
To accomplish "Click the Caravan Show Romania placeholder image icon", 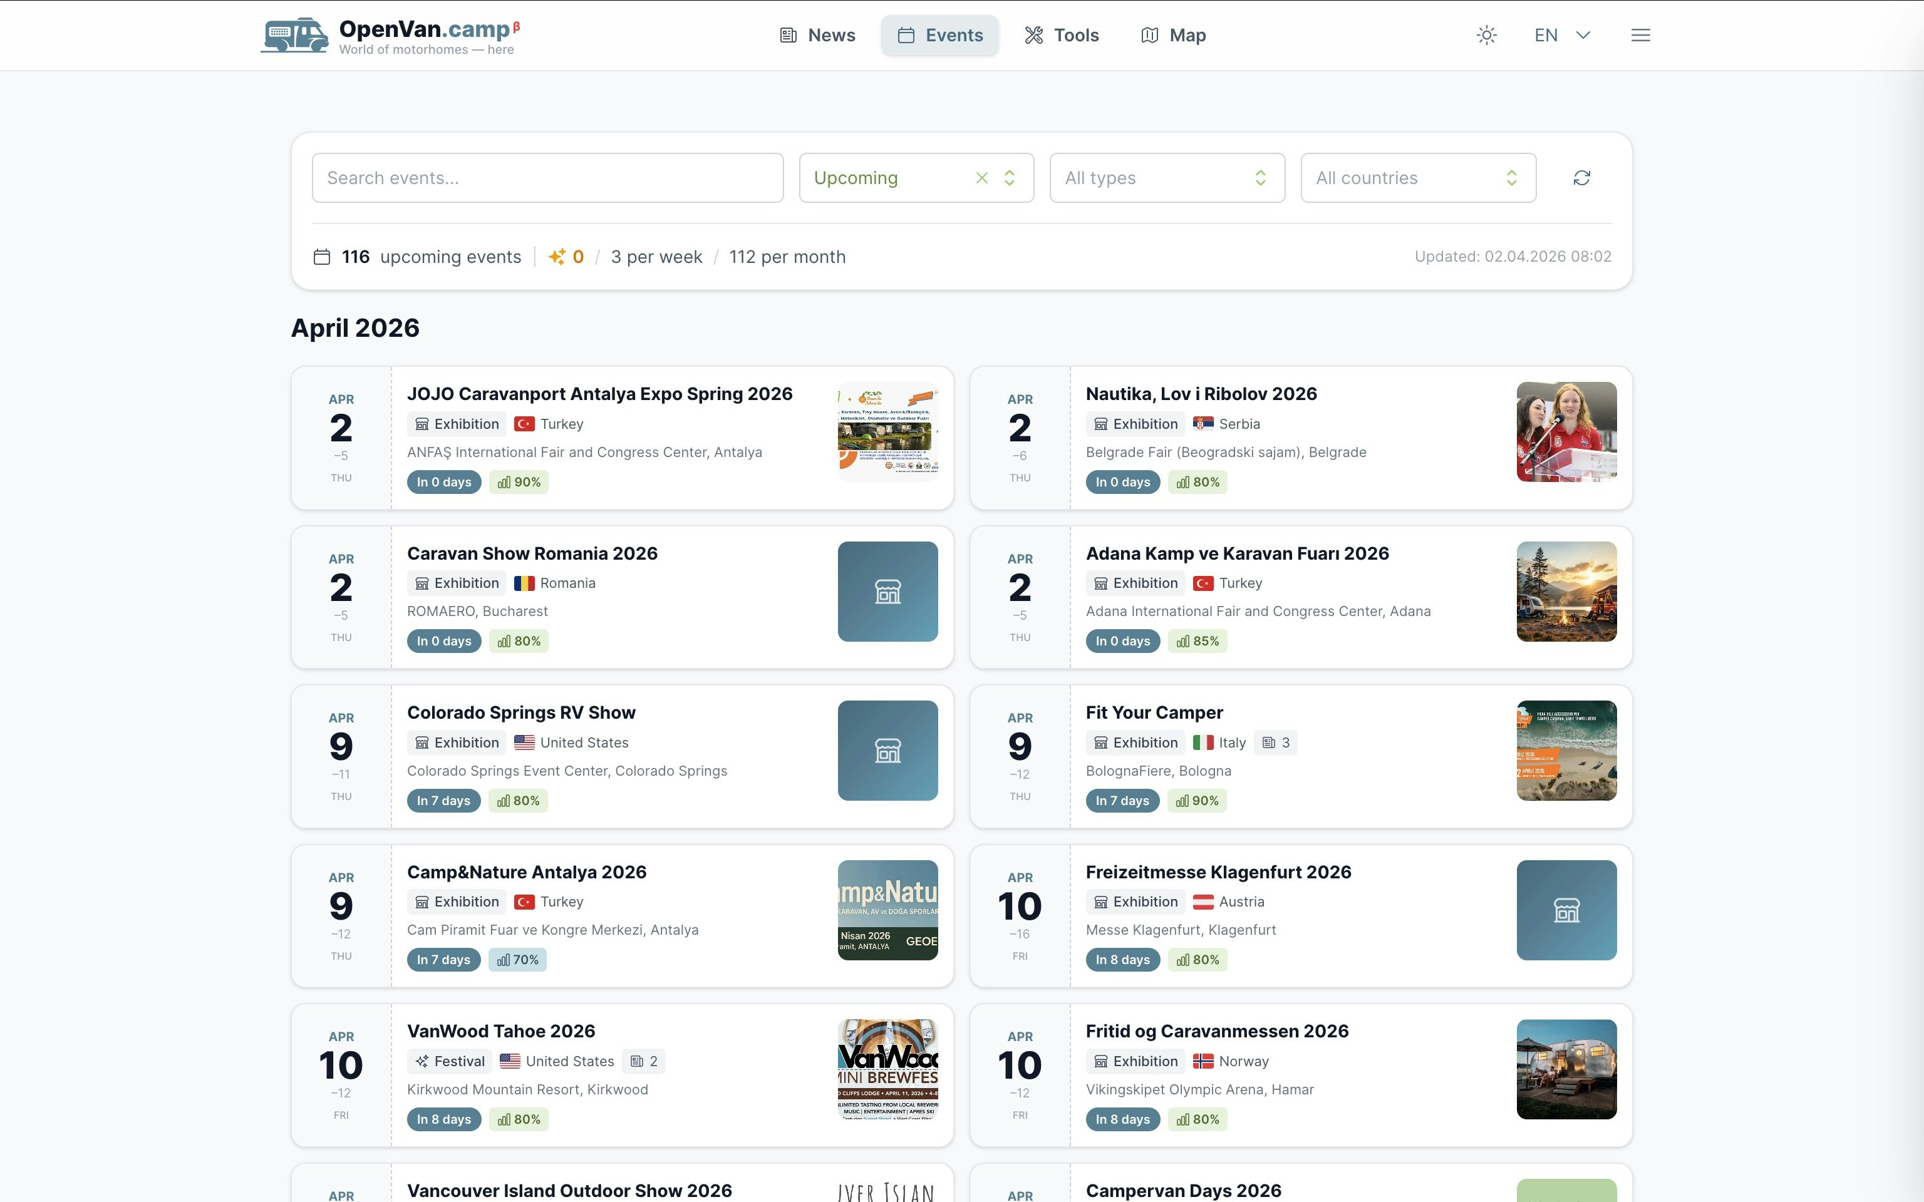I will coord(887,592).
